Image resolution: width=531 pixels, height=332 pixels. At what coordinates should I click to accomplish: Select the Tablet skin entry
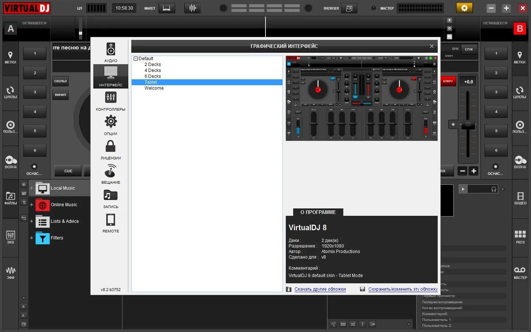[207, 82]
